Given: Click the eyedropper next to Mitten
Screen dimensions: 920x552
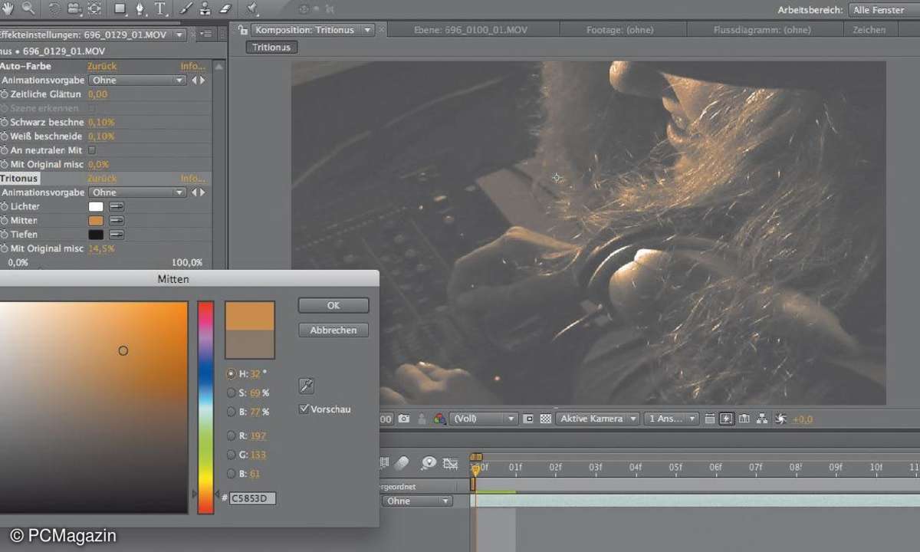Looking at the screenshot, I should coord(117,220).
